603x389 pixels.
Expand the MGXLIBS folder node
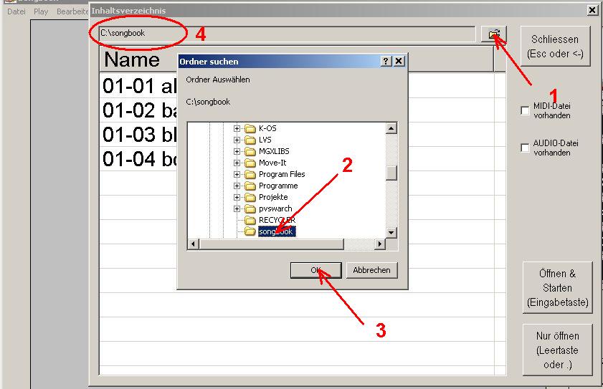[x=237, y=151]
